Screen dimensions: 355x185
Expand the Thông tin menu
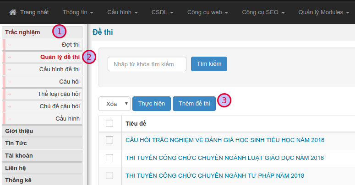tap(78, 12)
